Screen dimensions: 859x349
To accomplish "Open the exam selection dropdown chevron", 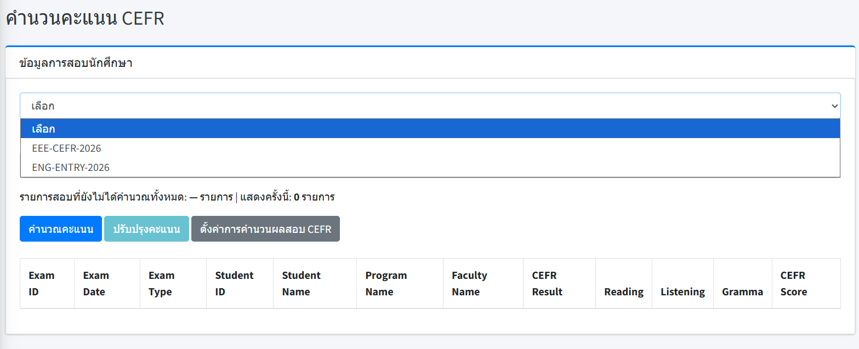I will point(834,106).
